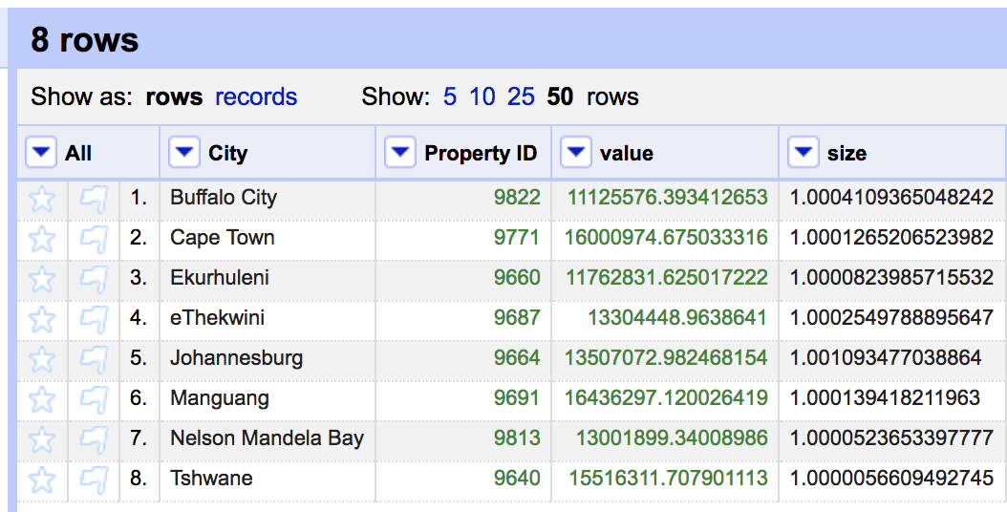The image size is (1007, 512).
Task: Flag the Tshwane row
Action: (x=93, y=480)
